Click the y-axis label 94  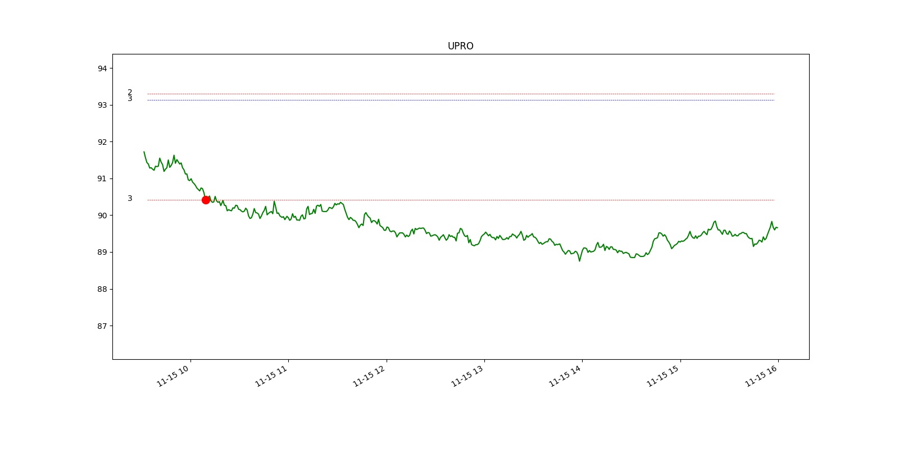pyautogui.click(x=102, y=68)
